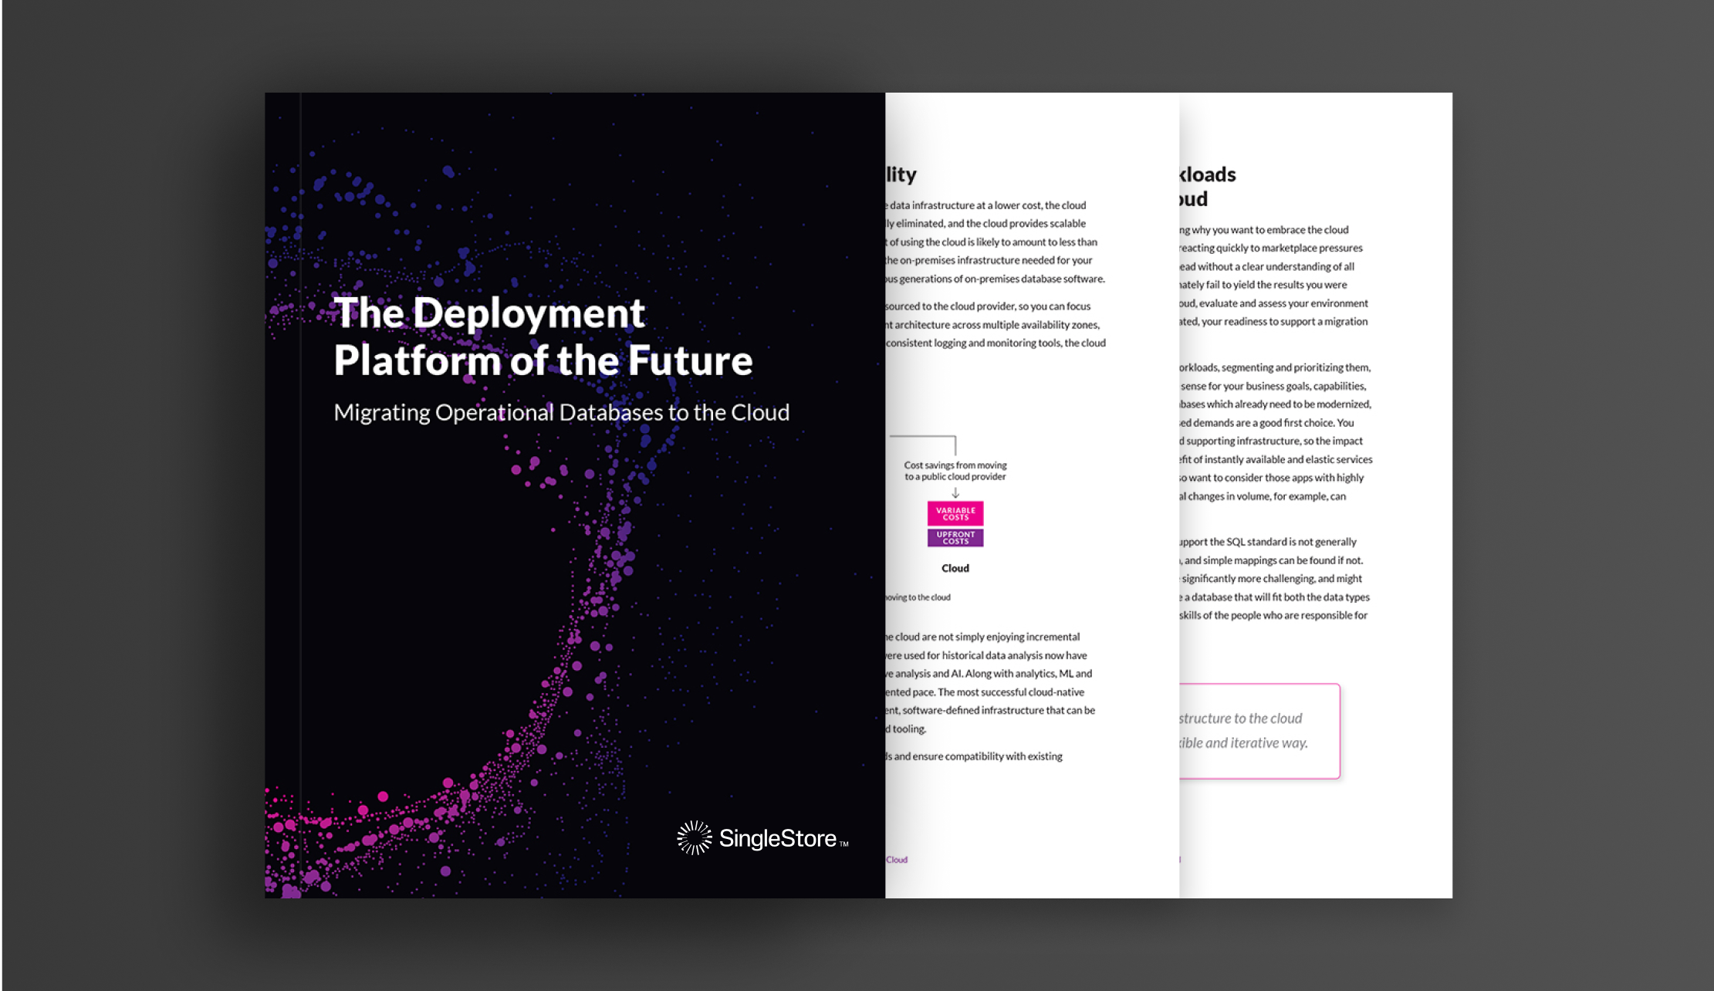The image size is (1714, 991).
Task: Click the 'moving to the cloud' caption text
Action: point(918,597)
